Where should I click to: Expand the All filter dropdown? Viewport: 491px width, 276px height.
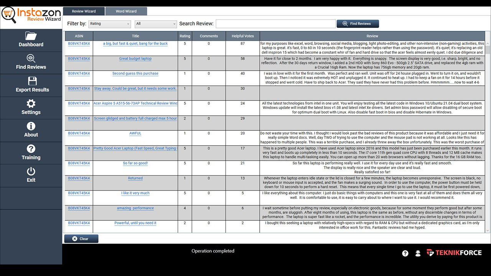pos(155,24)
